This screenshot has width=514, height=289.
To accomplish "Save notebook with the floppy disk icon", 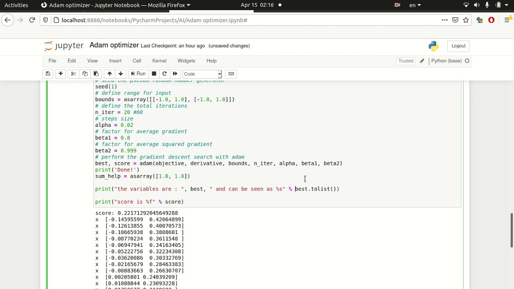I will tap(48, 74).
